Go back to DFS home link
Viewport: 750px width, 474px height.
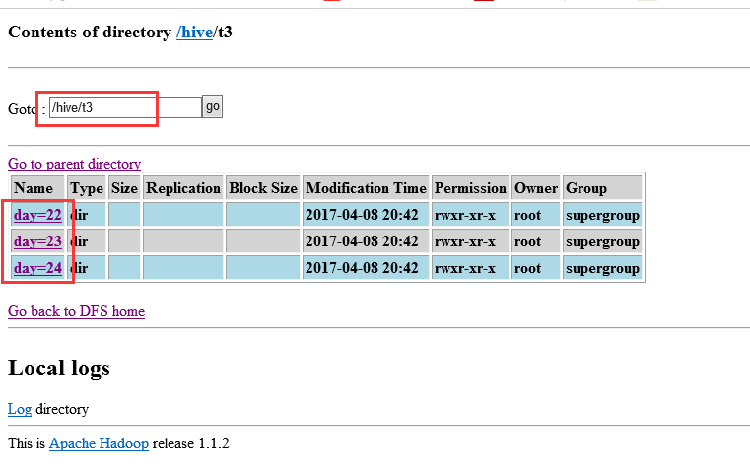[x=76, y=311]
